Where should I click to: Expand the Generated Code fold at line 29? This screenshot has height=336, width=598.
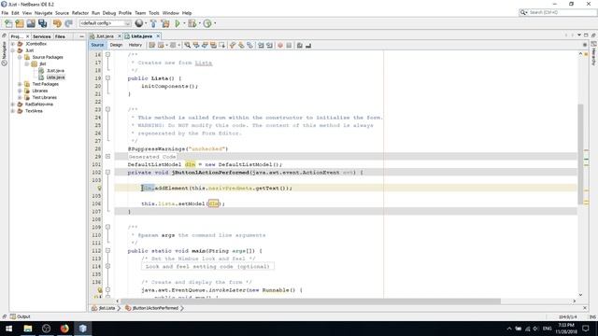point(108,156)
